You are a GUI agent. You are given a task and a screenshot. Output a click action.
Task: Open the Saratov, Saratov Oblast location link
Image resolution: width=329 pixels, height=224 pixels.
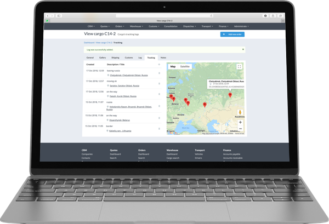[x=124, y=85]
